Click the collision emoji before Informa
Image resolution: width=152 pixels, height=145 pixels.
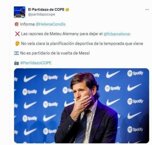click(17, 24)
